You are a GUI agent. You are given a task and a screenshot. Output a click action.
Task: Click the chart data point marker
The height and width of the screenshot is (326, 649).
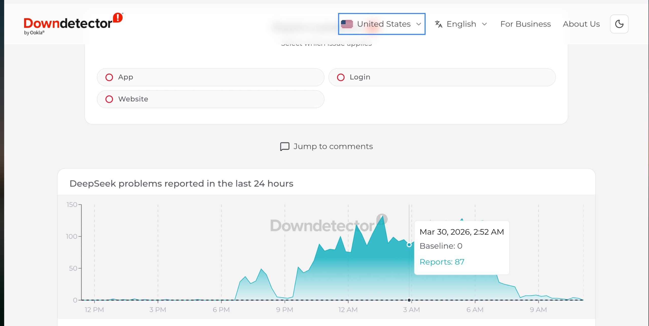pyautogui.click(x=409, y=245)
